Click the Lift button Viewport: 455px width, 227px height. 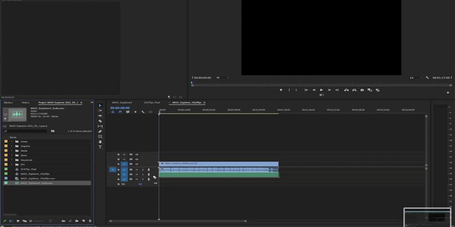(346, 90)
